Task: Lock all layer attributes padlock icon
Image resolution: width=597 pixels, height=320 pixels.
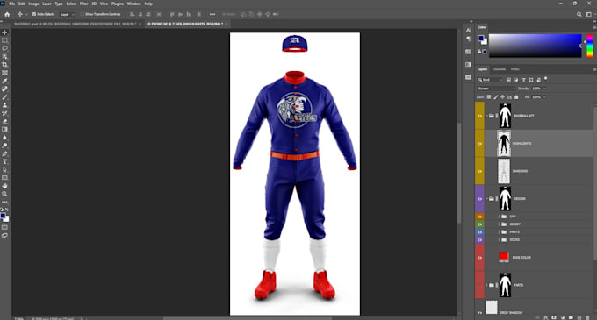Action: click(516, 97)
